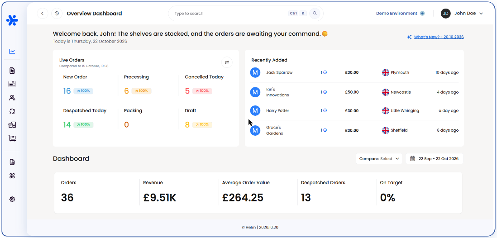Click the 10 days ago timestamp
Image resolution: width=497 pixels, height=238 pixels.
point(447,72)
